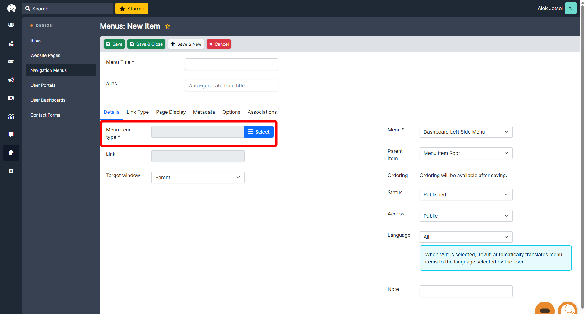Open the Target window dropdown

(x=198, y=177)
